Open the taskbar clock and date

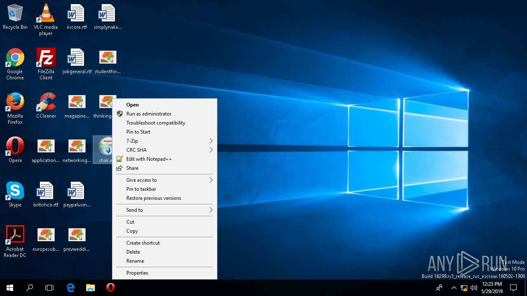pos(492,288)
